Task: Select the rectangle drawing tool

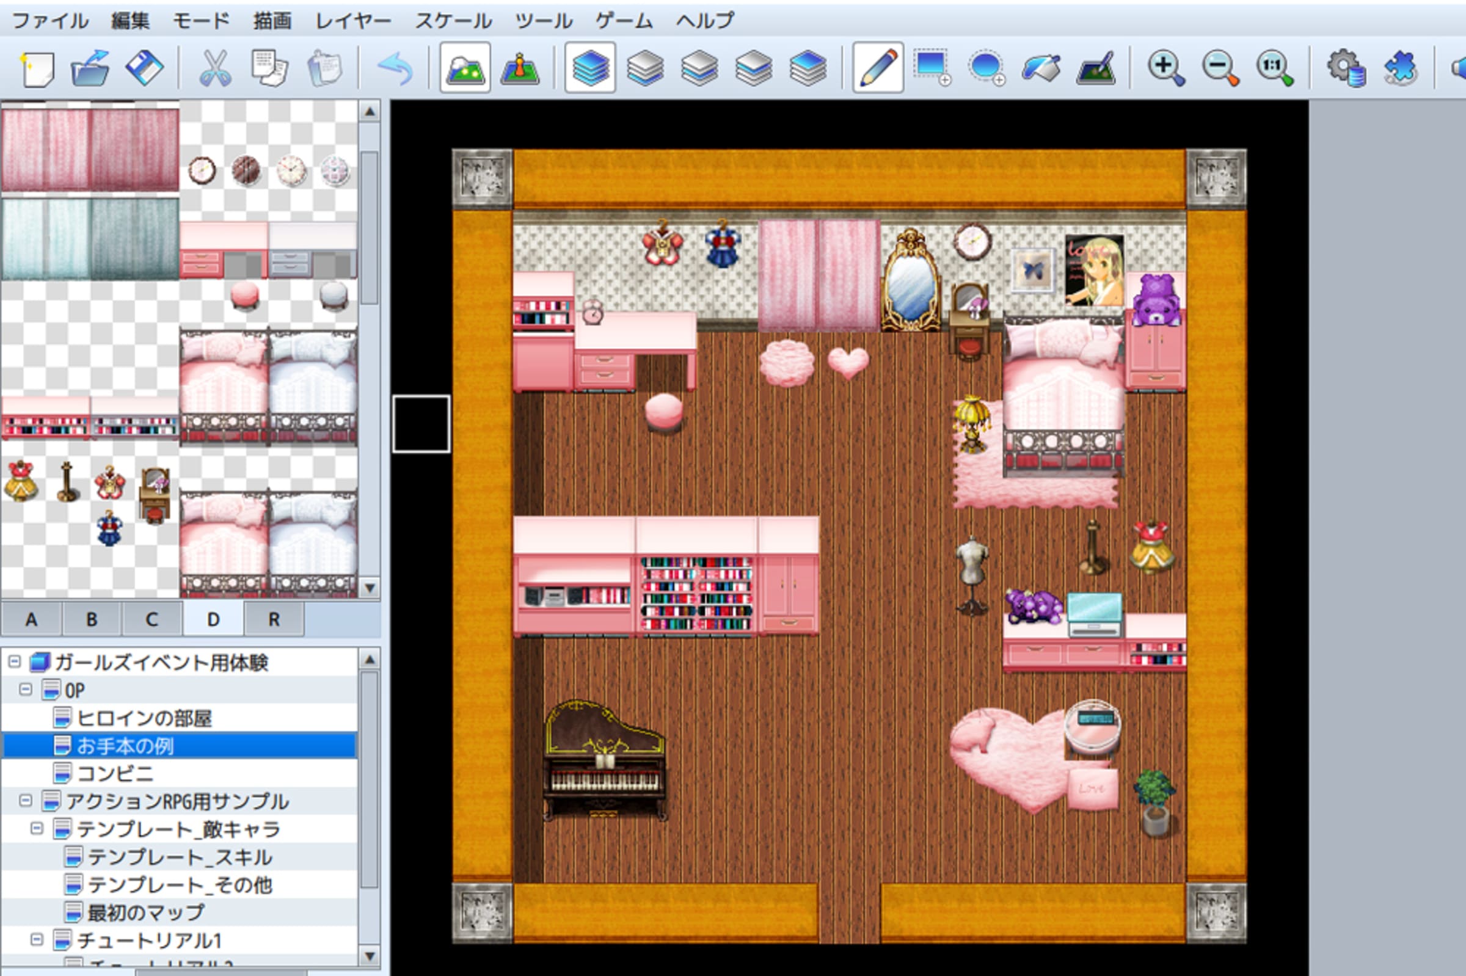Action: point(932,67)
